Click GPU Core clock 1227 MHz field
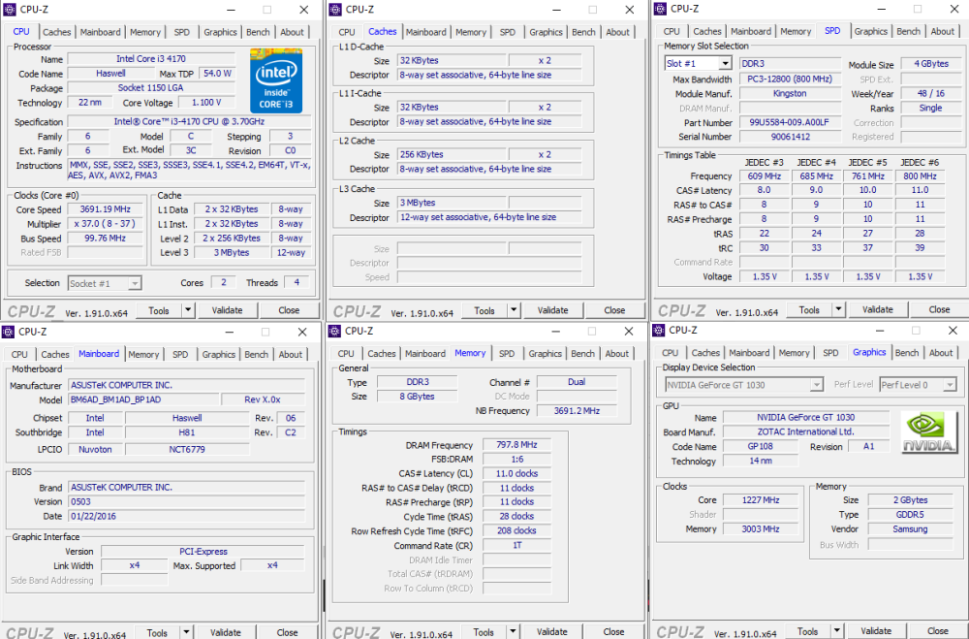The width and height of the screenshot is (969, 639). pyautogui.click(x=761, y=500)
